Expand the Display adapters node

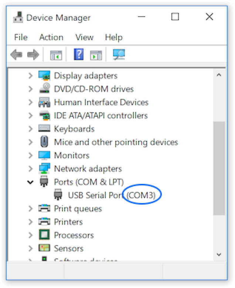(30, 76)
